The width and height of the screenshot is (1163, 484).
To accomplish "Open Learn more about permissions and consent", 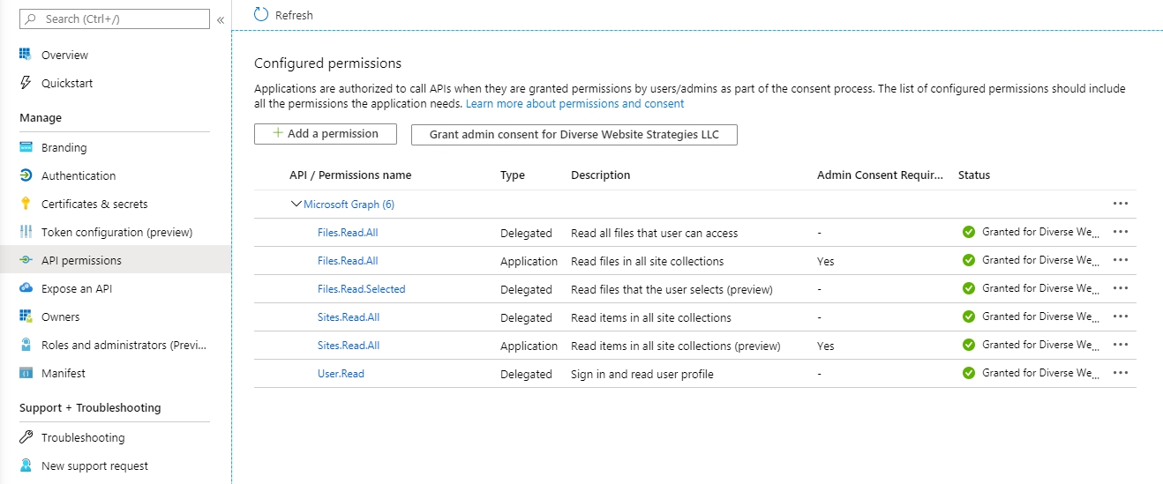I will point(574,103).
